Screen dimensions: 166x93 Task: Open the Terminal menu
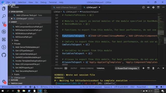pos(53,2)
